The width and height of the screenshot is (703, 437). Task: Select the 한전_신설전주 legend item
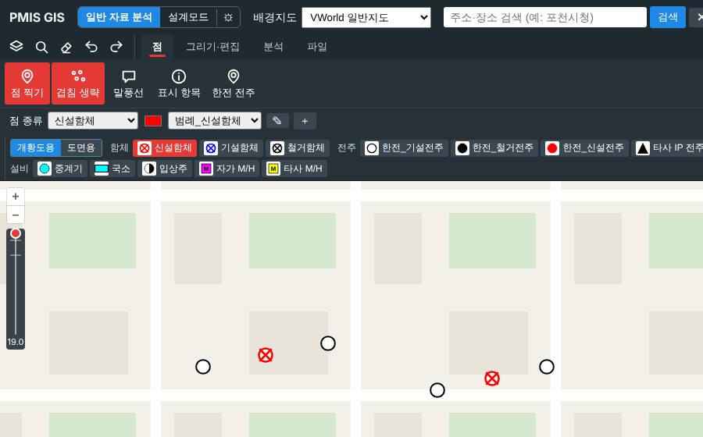coord(584,147)
